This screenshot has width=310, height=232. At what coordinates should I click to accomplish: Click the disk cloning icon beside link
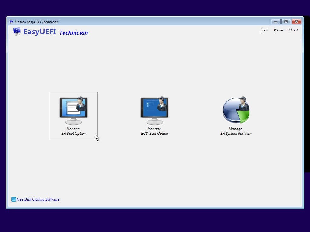[x=13, y=199]
